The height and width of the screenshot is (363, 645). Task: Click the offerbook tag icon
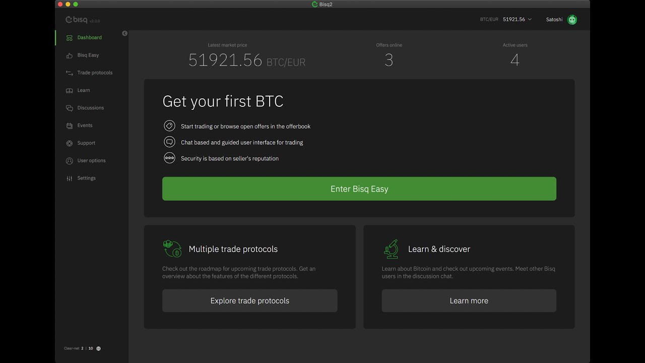169,126
